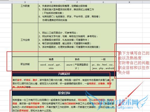Click the 'ps, dw, html, css, java, php, android' cell
Screen dimensions: 150x112
(x=103, y=66)
